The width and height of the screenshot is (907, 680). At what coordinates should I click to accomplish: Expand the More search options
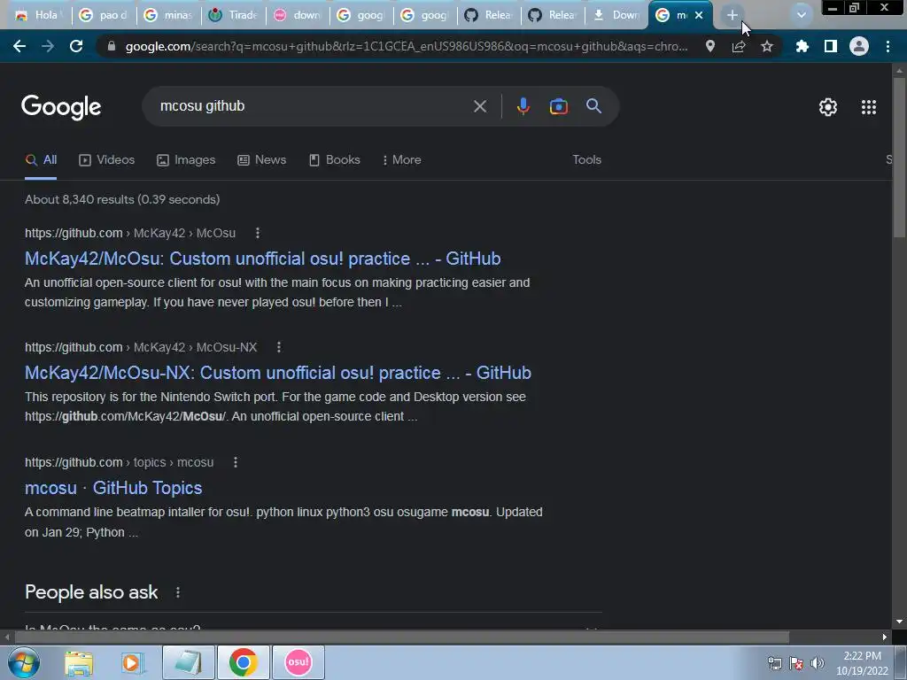[401, 160]
